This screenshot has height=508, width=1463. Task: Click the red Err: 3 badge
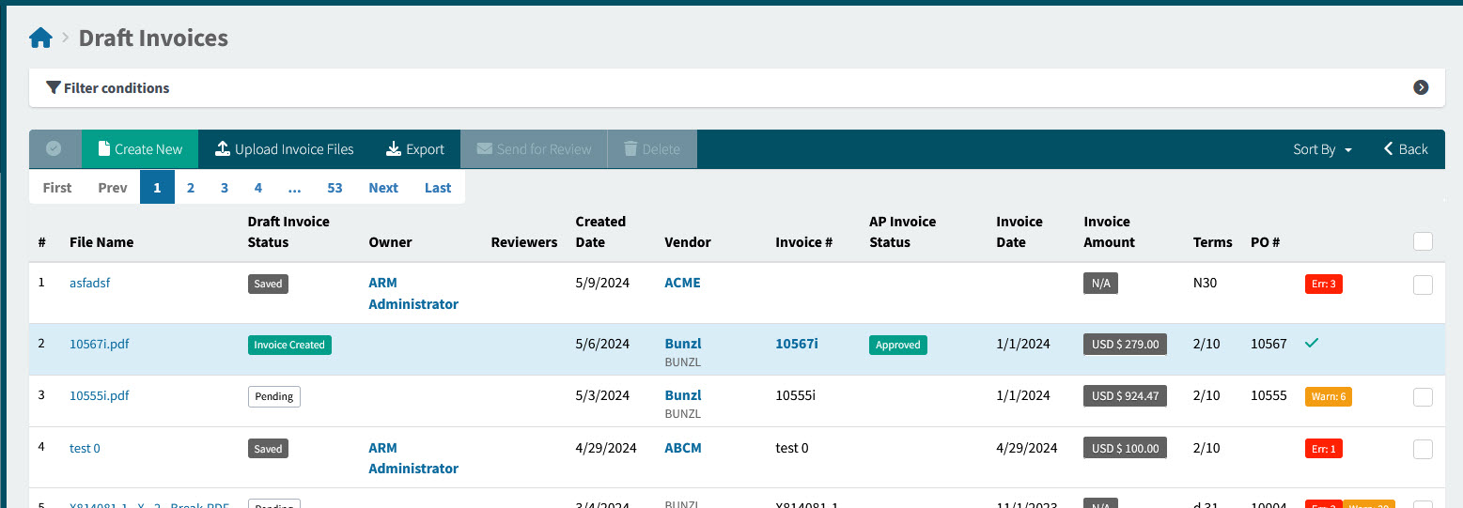pyautogui.click(x=1323, y=284)
